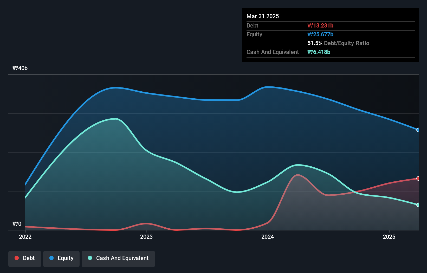Click the 2025 x-axis label
Viewport: 427px width, 273px height.
point(389,237)
